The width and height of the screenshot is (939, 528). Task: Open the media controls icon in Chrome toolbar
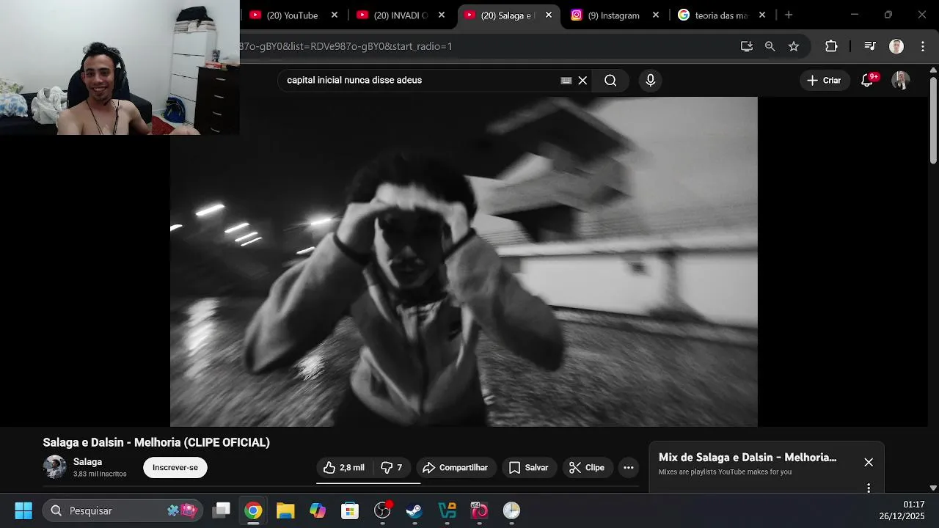[870, 46]
